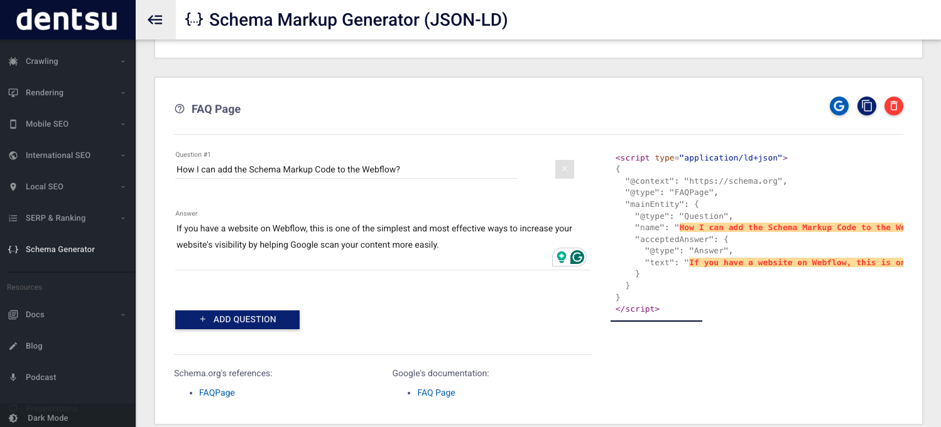941x427 pixels.
Task: Click the Question #1 input field
Action: click(346, 169)
